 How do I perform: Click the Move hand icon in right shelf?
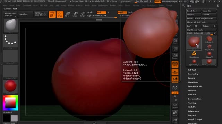[175, 114]
